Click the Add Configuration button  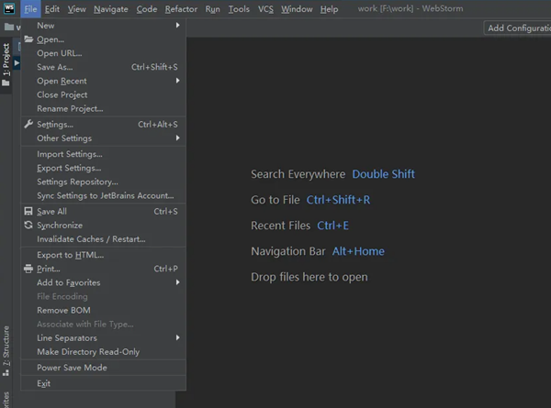[517, 28]
